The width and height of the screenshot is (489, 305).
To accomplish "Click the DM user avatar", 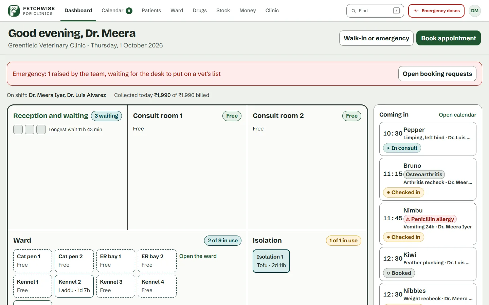I will (x=475, y=11).
